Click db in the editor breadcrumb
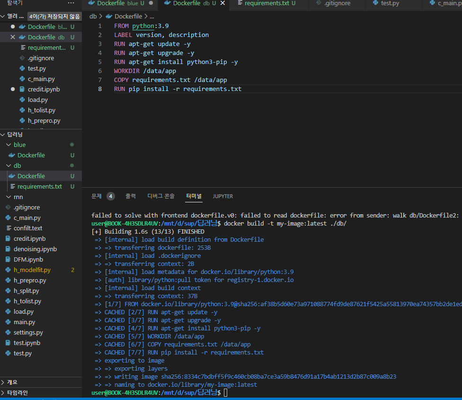462x400 pixels. click(93, 17)
